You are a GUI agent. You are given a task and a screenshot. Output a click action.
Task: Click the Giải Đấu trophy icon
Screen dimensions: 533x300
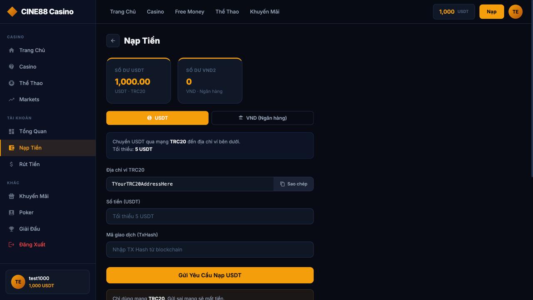click(12, 229)
